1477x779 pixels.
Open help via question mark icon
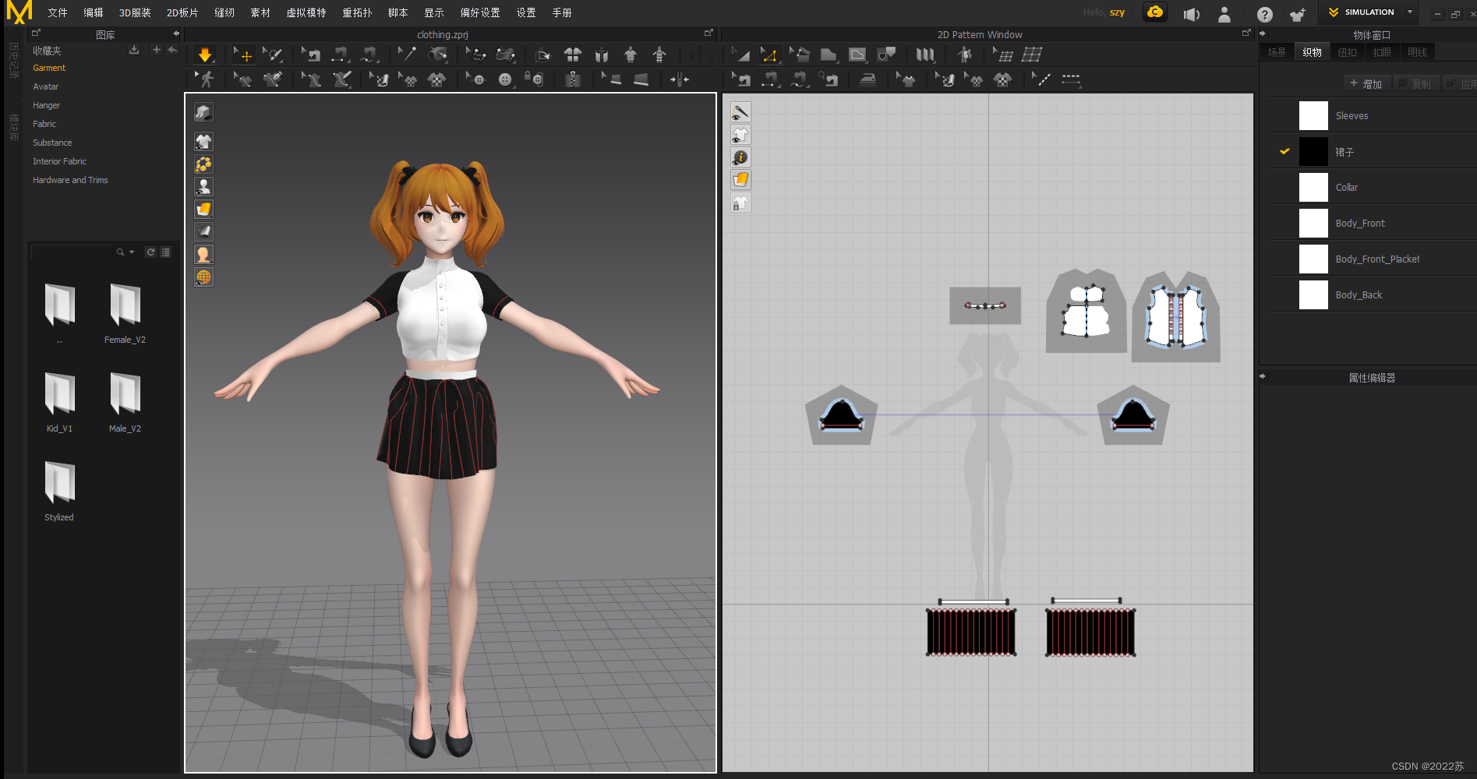click(x=1264, y=14)
